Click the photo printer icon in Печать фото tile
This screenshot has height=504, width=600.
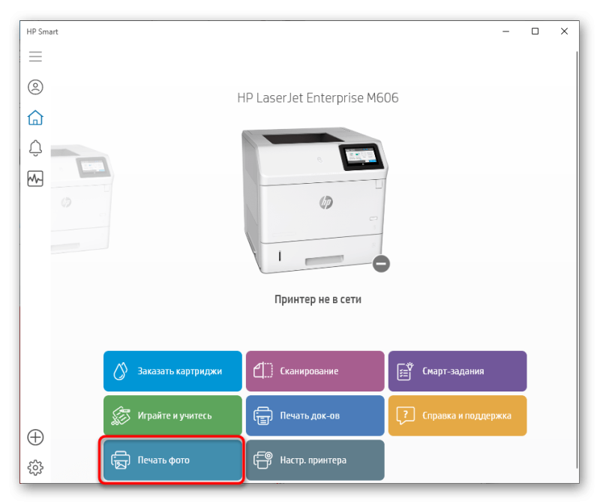(121, 460)
